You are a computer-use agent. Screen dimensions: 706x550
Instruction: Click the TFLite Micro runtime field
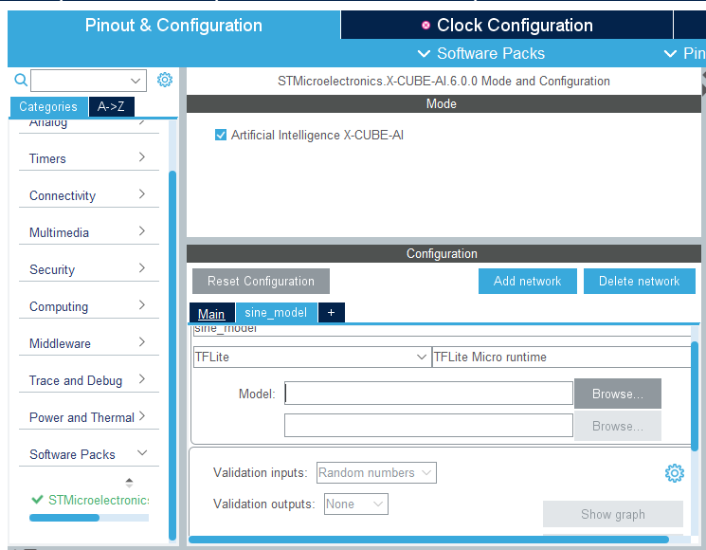tap(561, 357)
